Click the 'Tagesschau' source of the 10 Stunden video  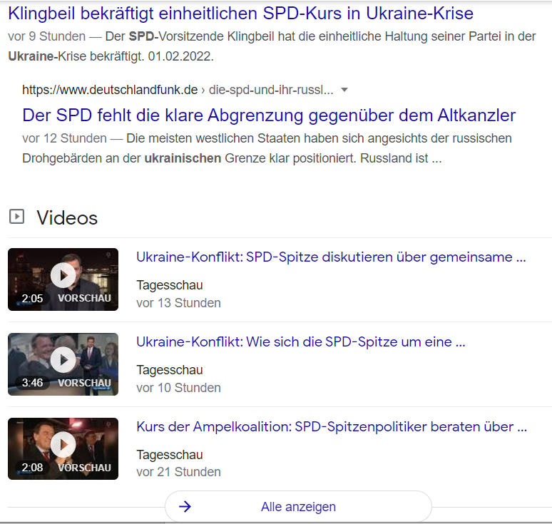pos(170,370)
